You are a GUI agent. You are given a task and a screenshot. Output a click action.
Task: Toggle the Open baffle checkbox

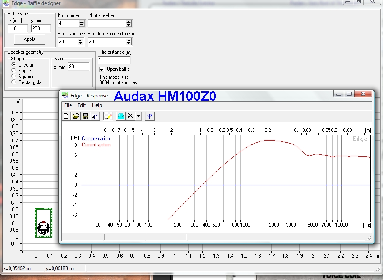pyautogui.click(x=102, y=69)
